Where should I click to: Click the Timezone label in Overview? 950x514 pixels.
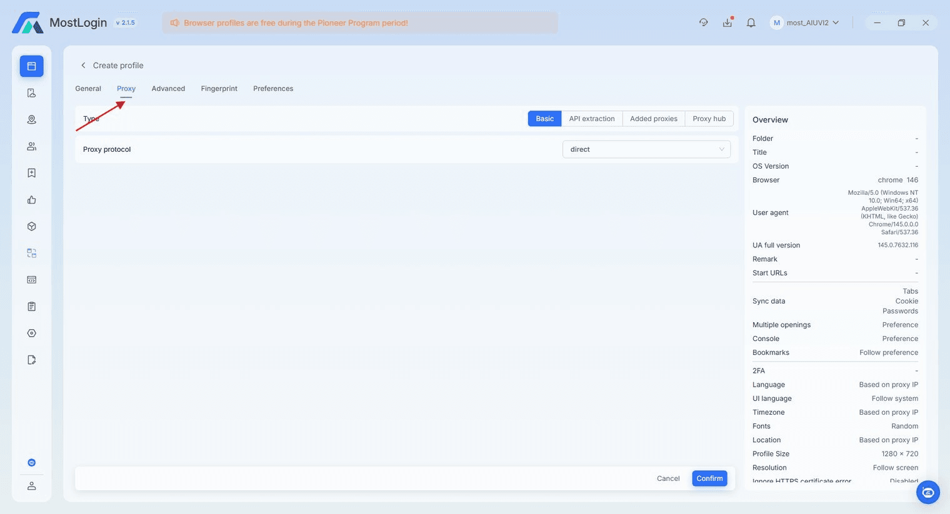[768, 412]
